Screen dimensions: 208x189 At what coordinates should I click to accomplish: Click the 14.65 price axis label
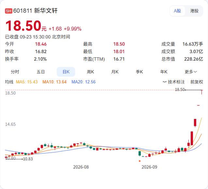point(10,124)
